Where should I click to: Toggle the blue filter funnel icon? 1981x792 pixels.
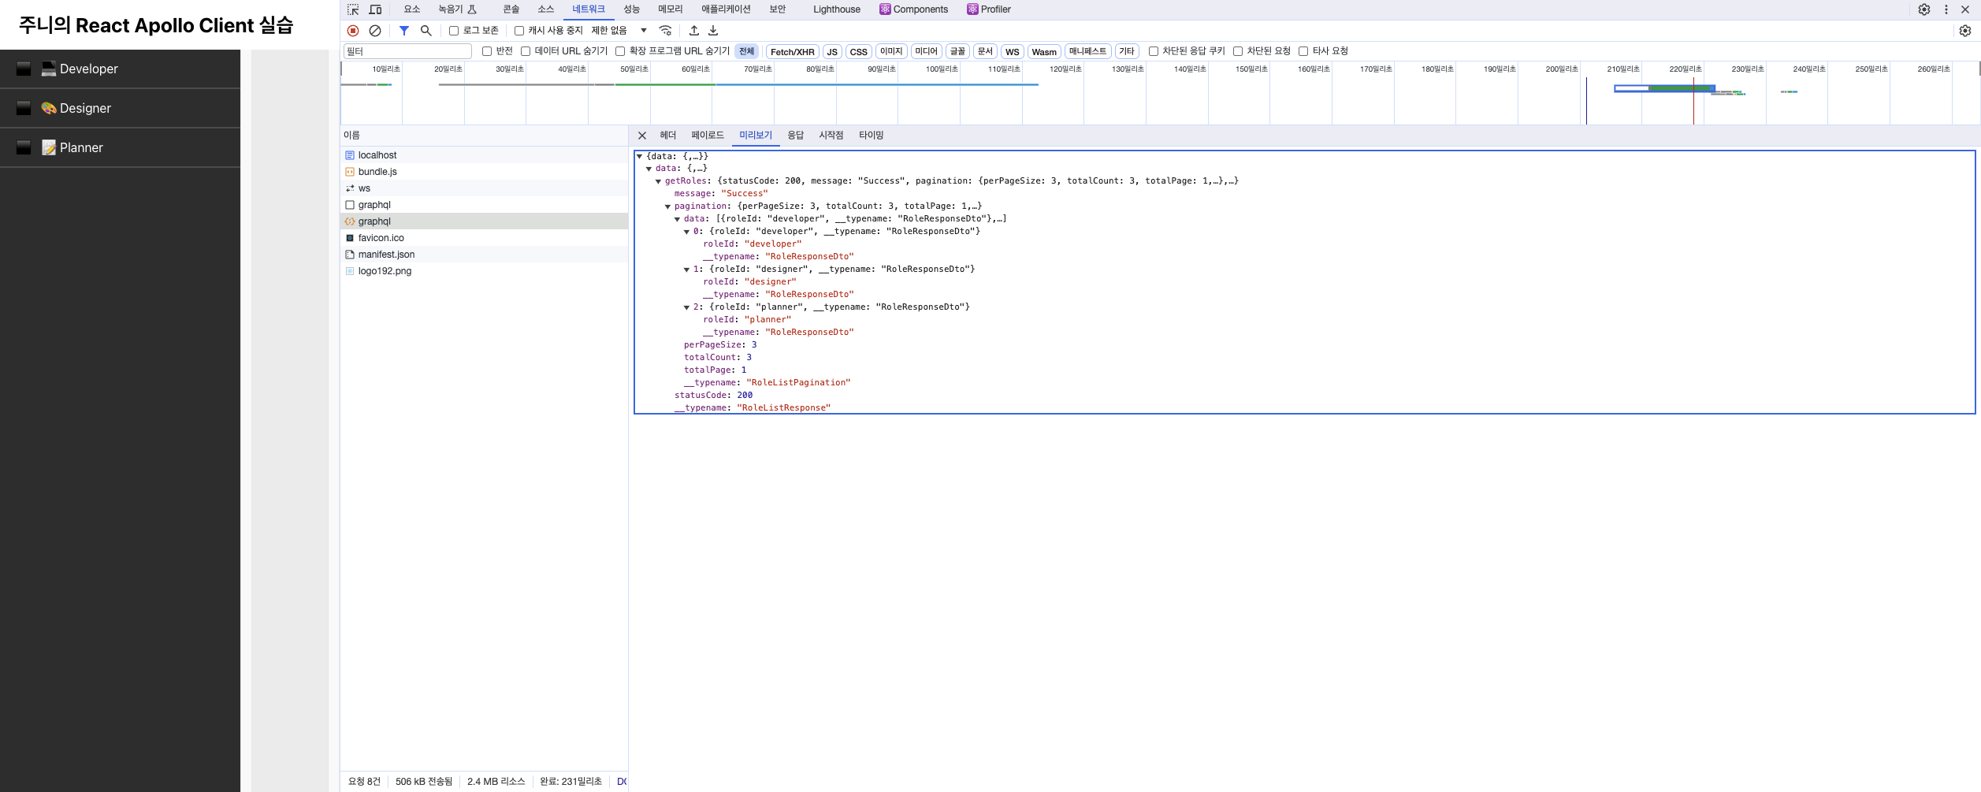(404, 31)
